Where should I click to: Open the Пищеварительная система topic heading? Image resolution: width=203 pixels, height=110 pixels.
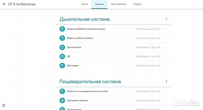(90, 82)
